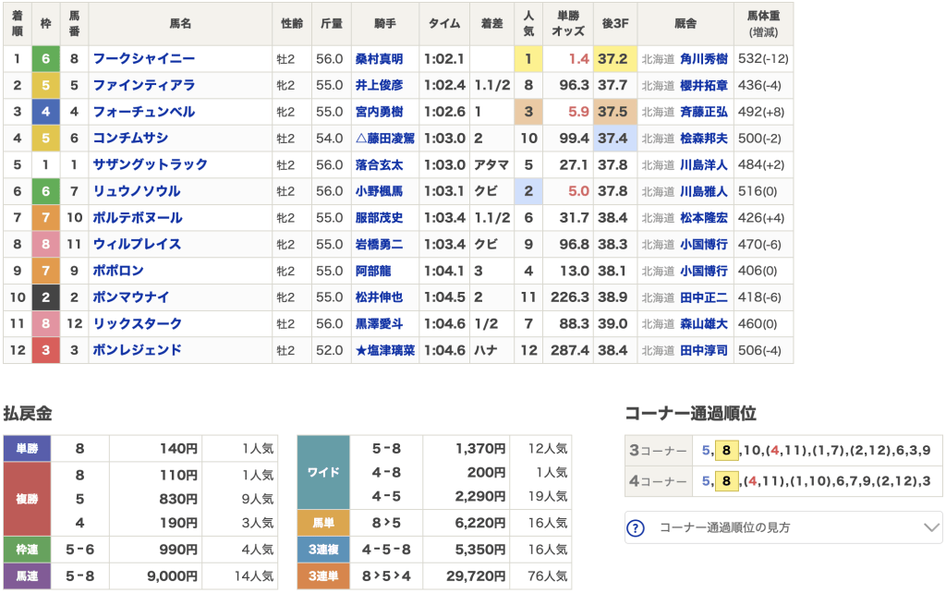
Task: Open jockey 服部茂史 profile
Action: 379,218
